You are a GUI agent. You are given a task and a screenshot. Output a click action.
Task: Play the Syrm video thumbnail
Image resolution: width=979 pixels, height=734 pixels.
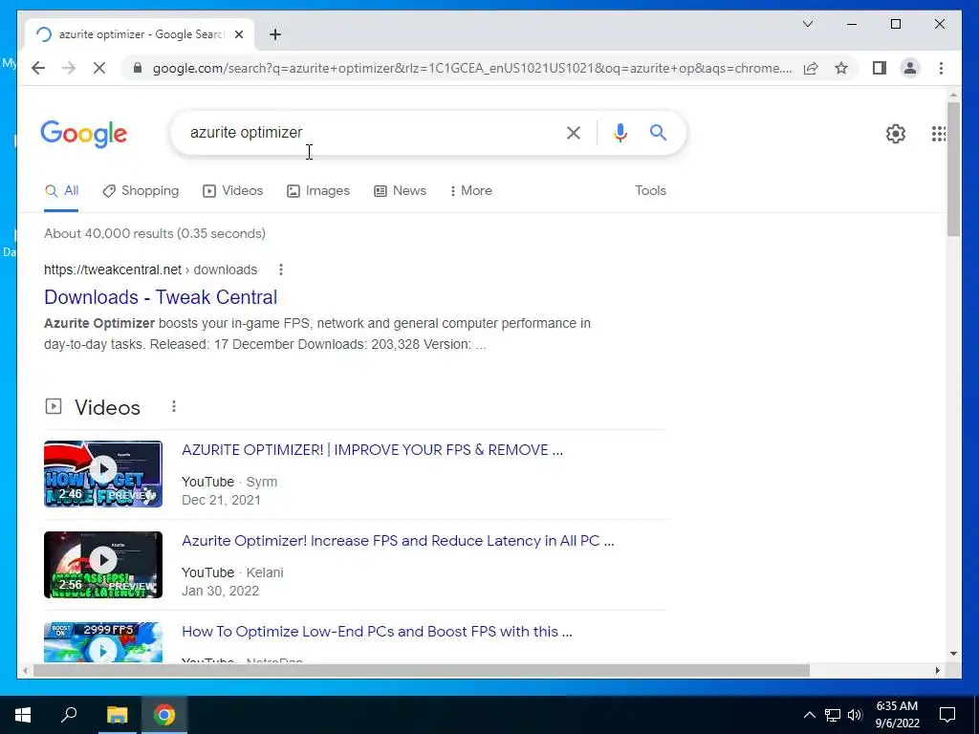point(103,474)
